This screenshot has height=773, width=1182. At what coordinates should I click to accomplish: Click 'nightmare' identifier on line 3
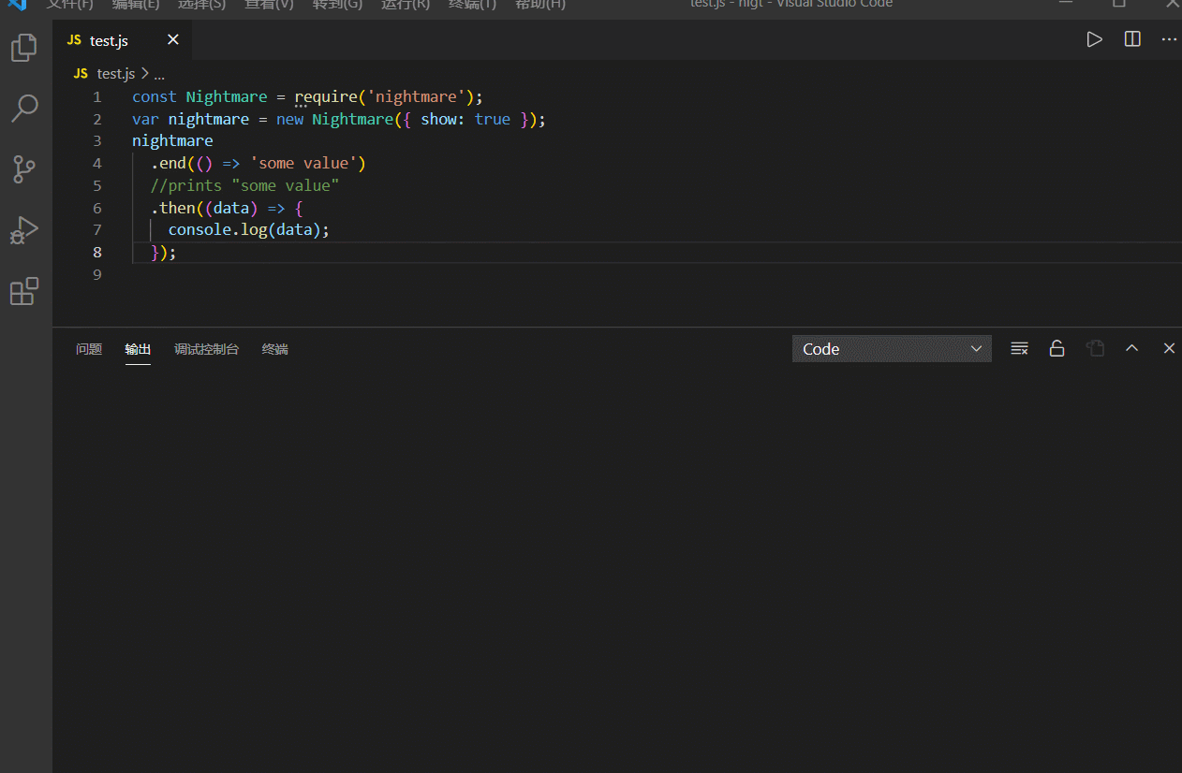[x=172, y=141]
